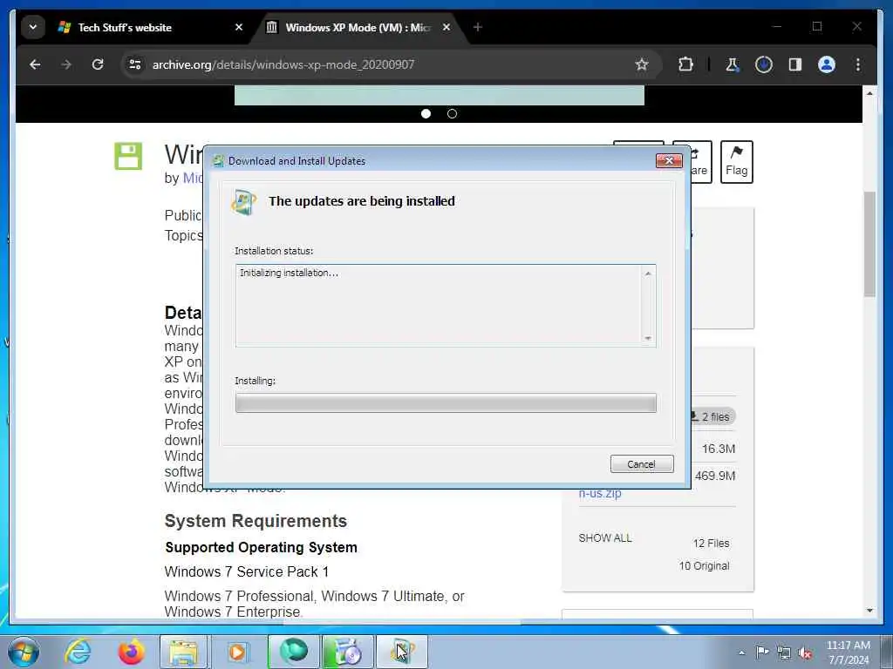Click the software floppy disk item icon
This screenshot has width=893, height=669.
tap(128, 156)
